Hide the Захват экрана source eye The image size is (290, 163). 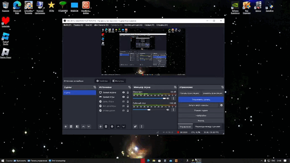pyautogui.click(x=124, y=92)
